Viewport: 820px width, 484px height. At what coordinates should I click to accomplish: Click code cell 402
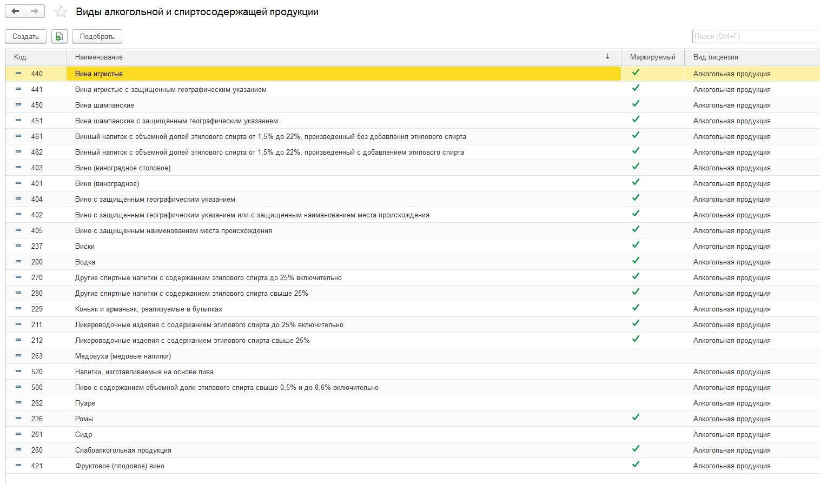37,215
